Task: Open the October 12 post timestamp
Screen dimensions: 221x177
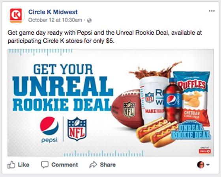Action: point(55,20)
